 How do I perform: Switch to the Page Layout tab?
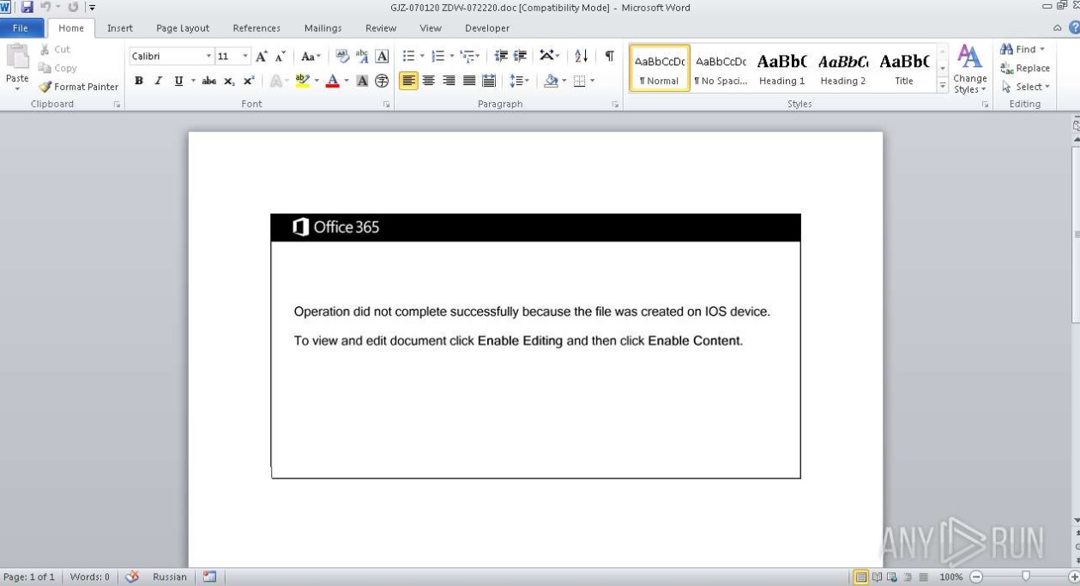click(183, 28)
